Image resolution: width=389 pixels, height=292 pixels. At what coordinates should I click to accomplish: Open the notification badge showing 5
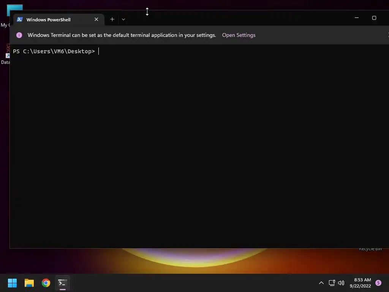378,283
